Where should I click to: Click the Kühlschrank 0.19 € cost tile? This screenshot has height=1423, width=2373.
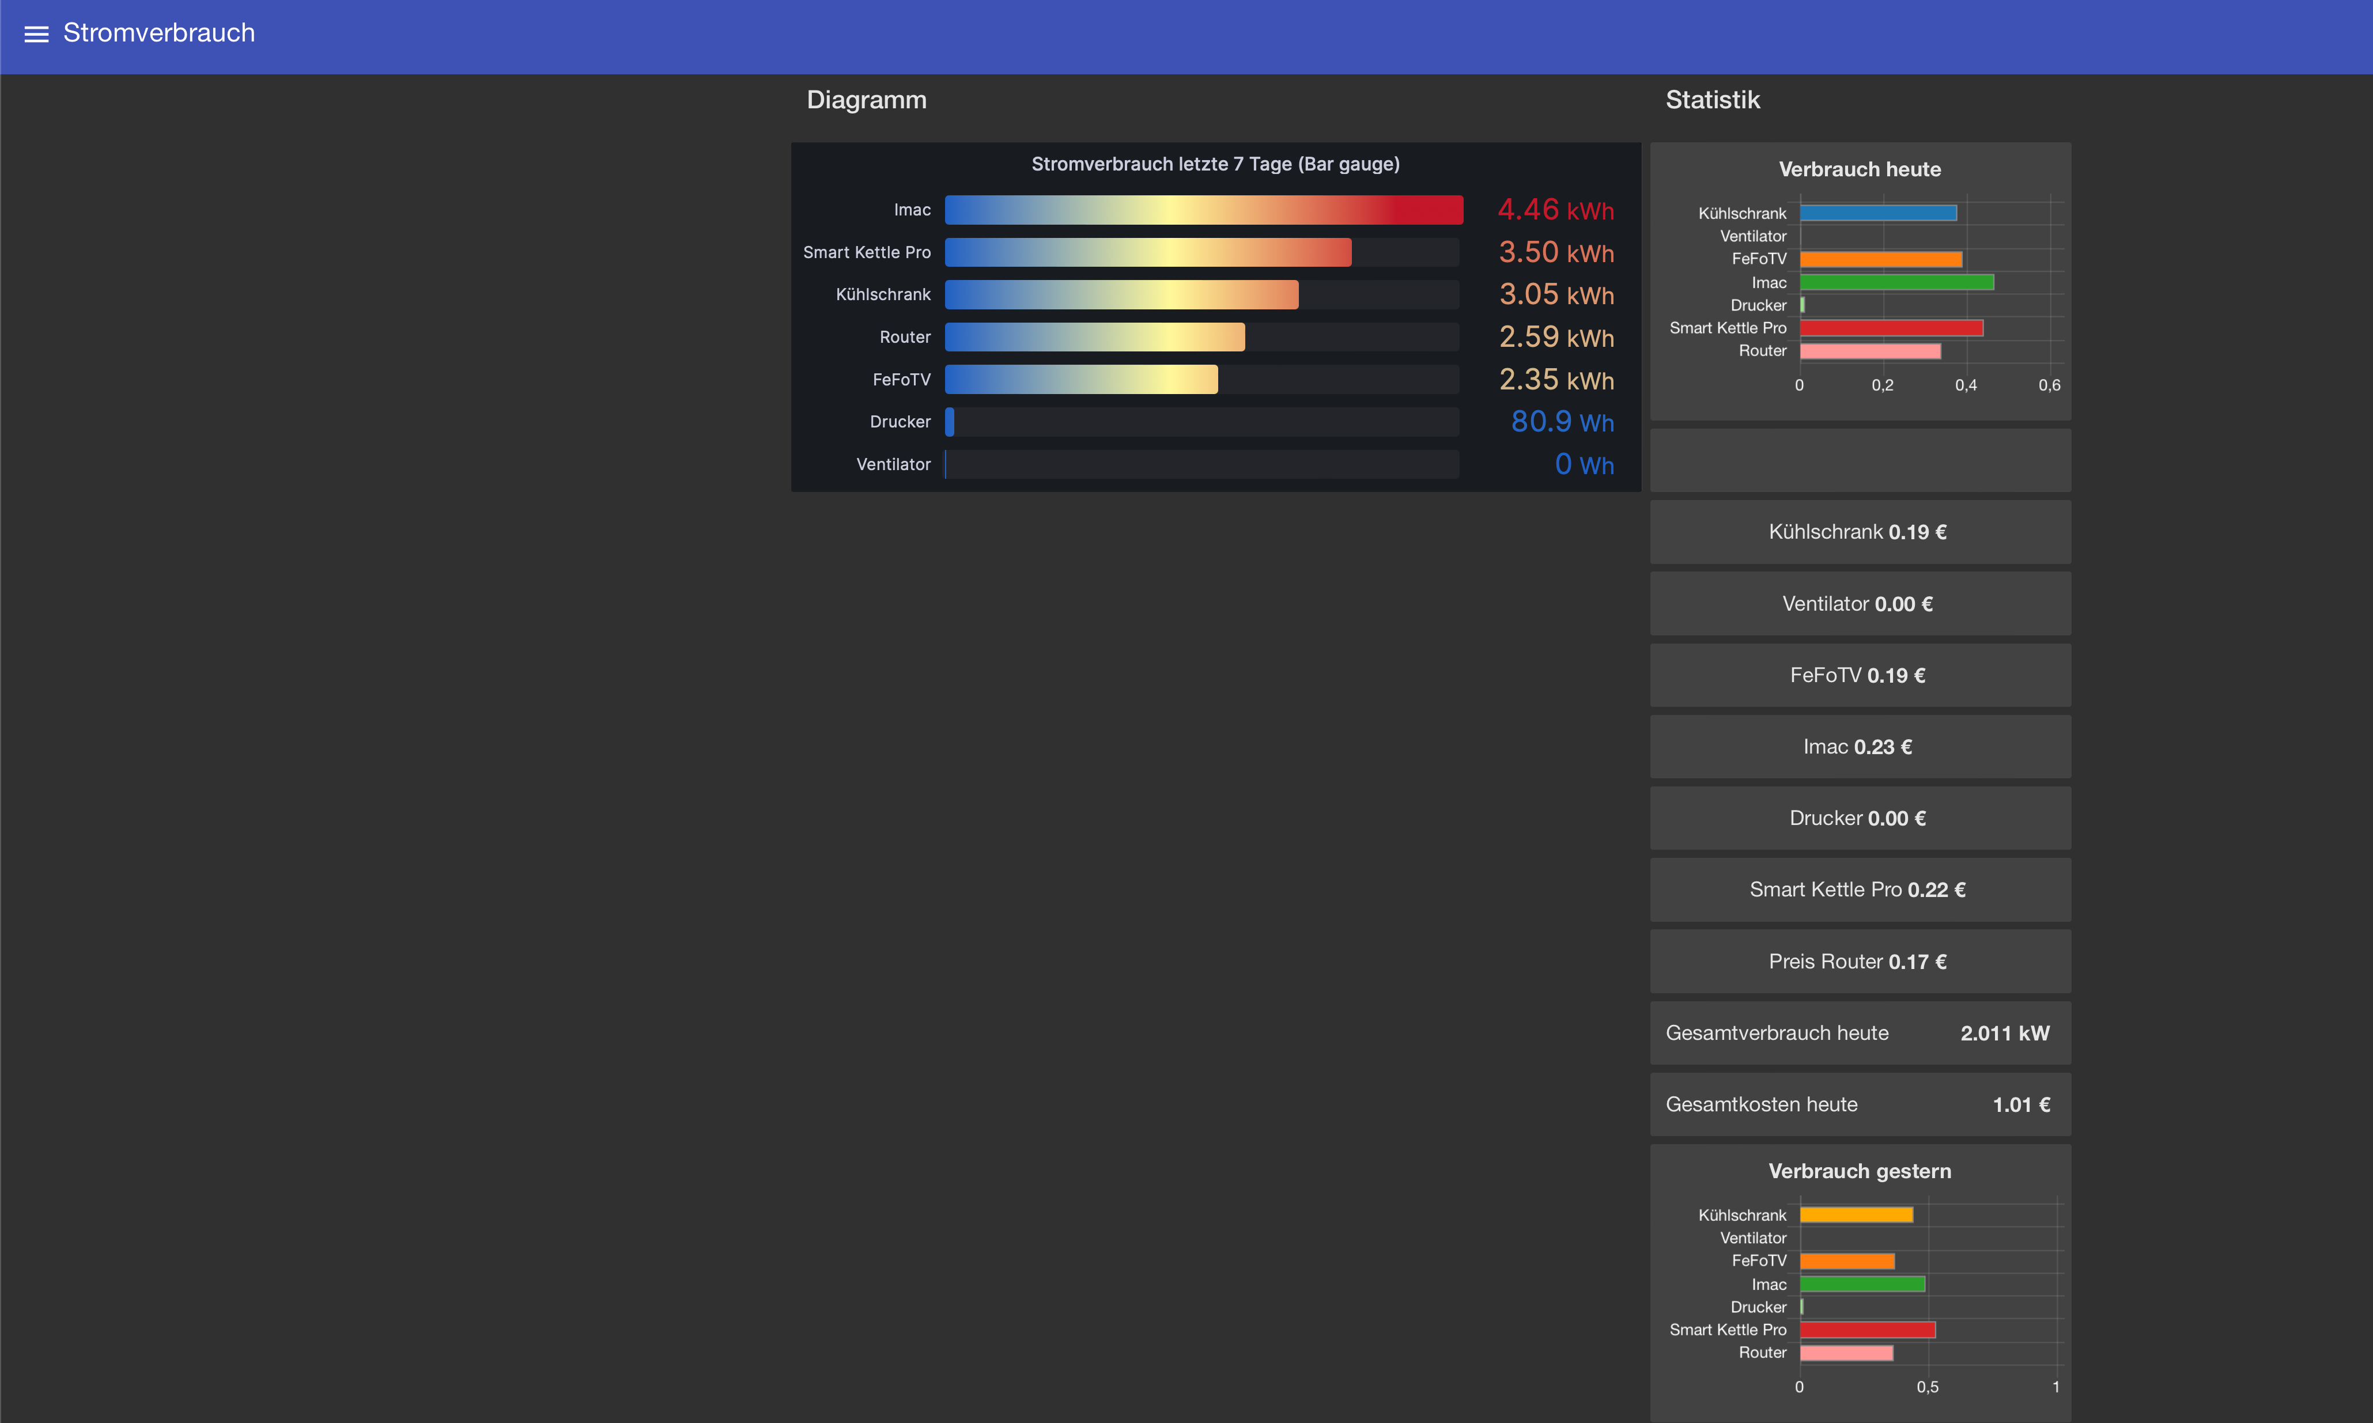click(x=1859, y=532)
